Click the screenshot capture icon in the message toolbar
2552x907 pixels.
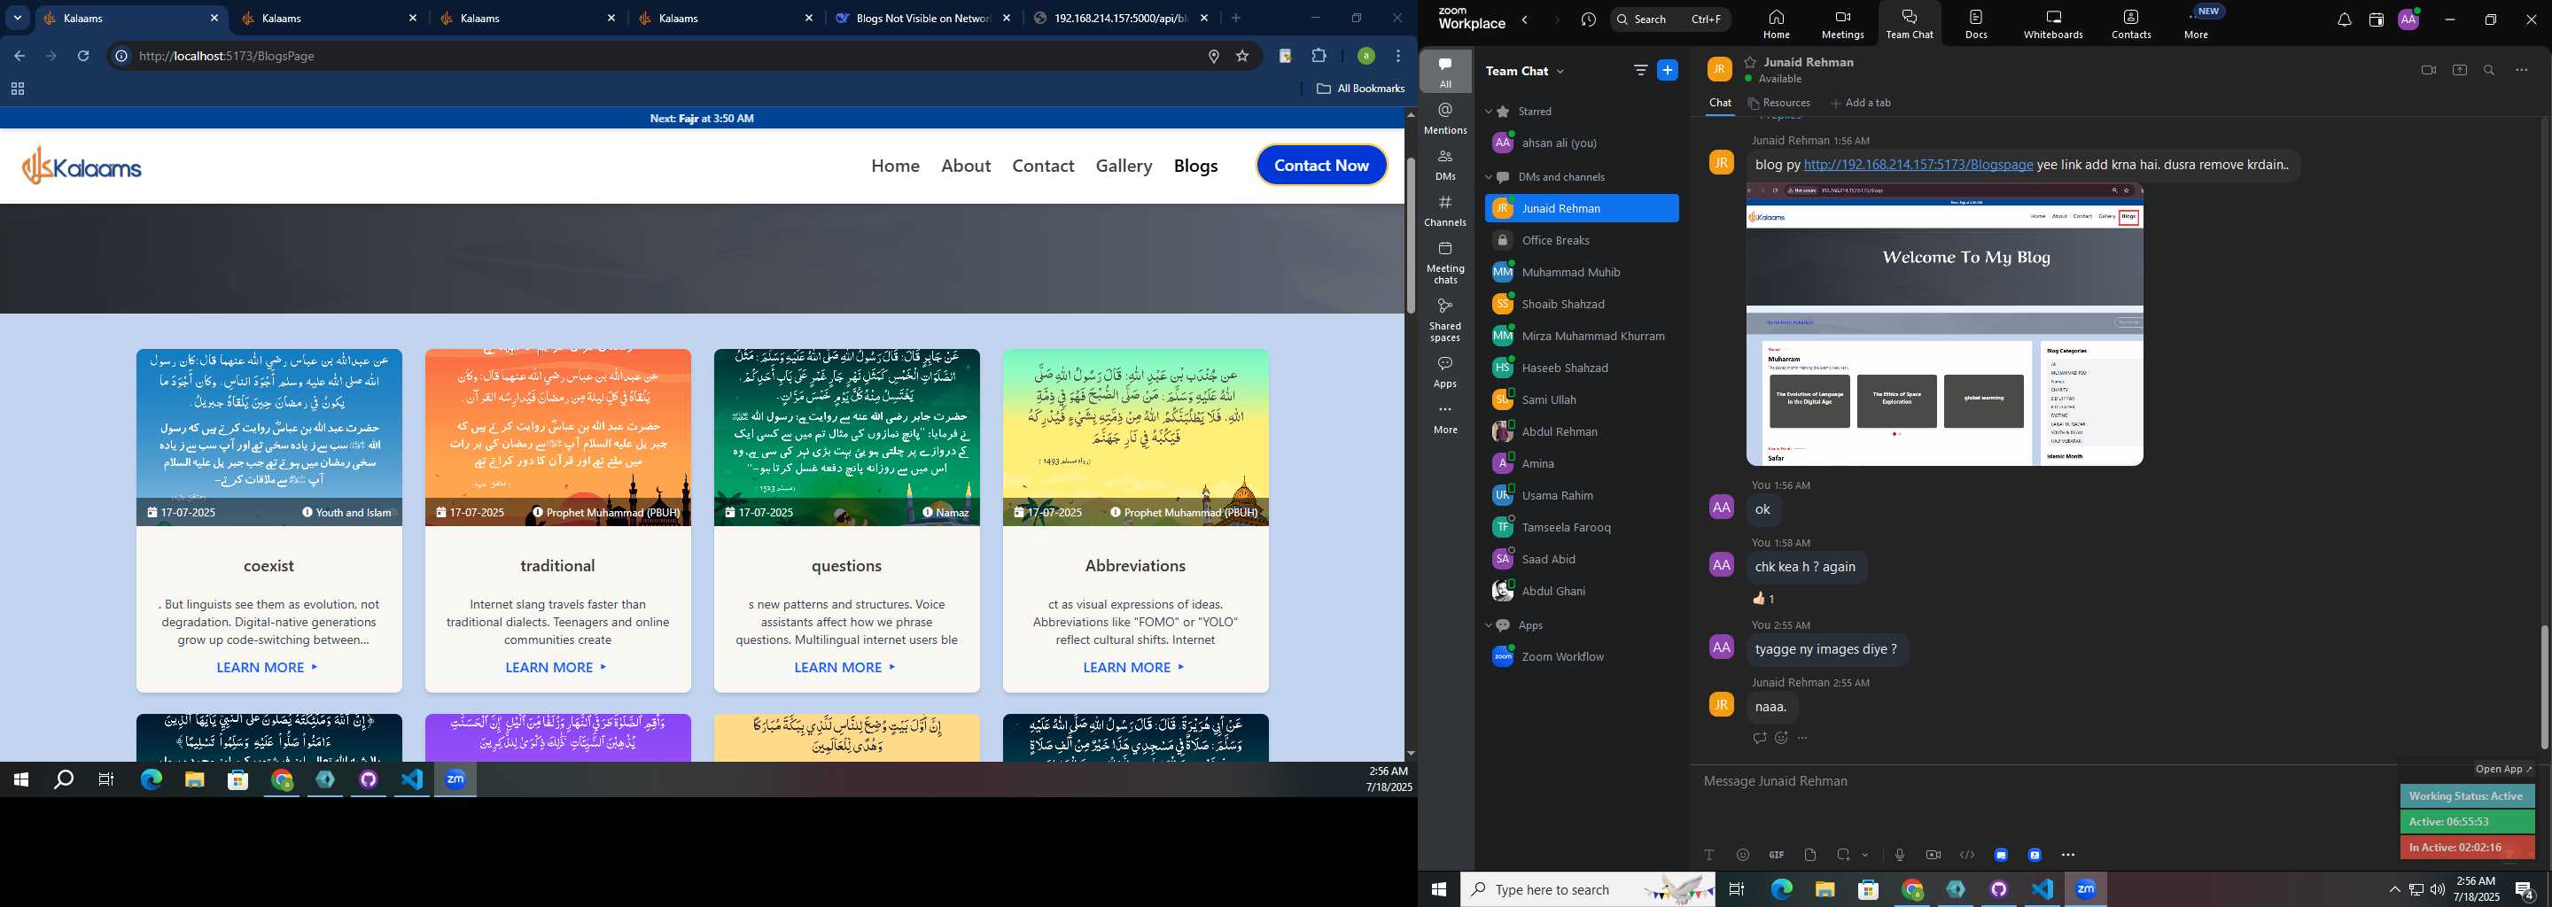(x=1843, y=855)
